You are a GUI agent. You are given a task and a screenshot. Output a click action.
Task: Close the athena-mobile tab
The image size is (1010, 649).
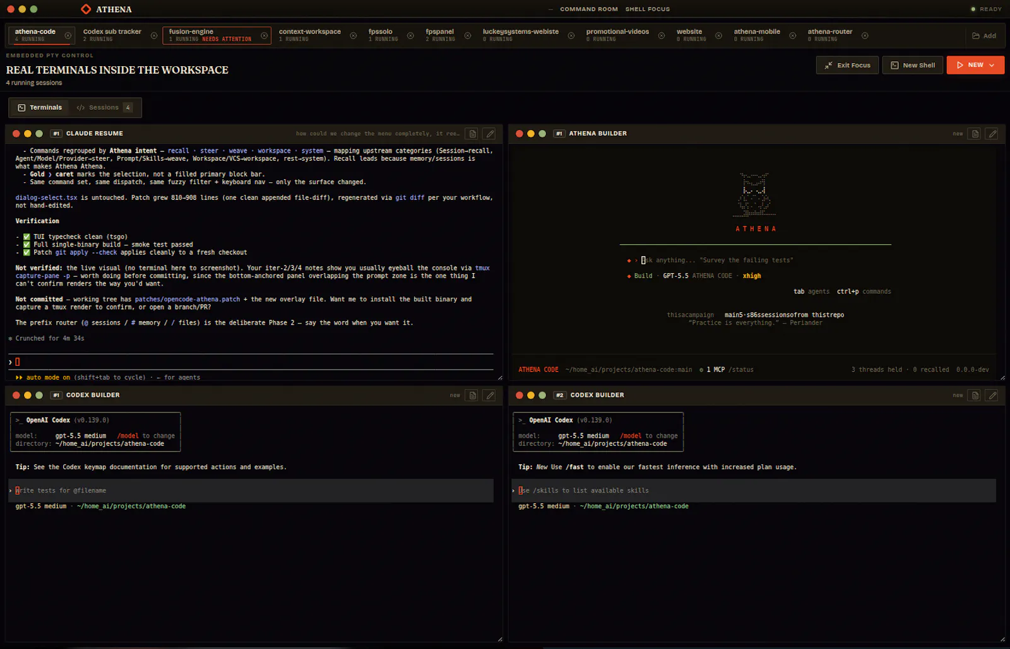coord(792,35)
